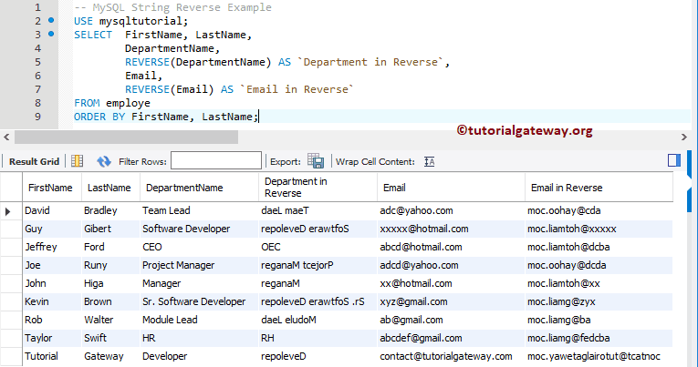Open the form editor grid icon
The height and width of the screenshot is (367, 698).
[78, 161]
